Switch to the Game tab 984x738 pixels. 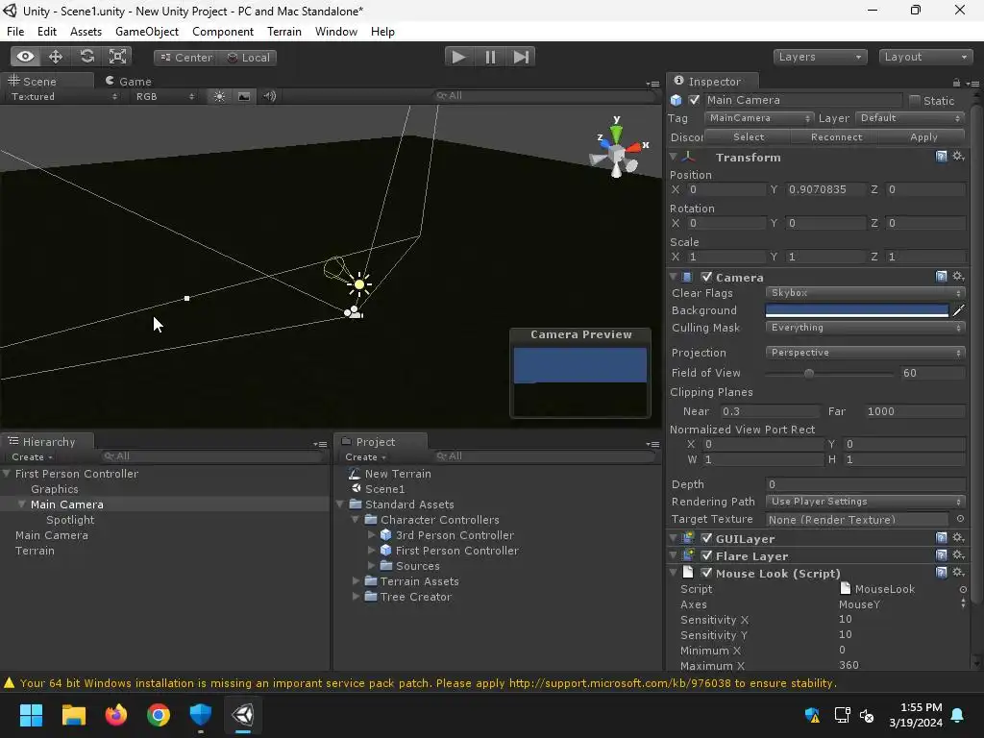129,81
